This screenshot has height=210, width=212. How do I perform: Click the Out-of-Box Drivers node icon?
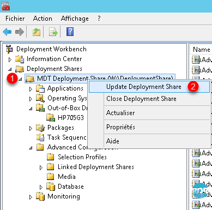point(40,108)
